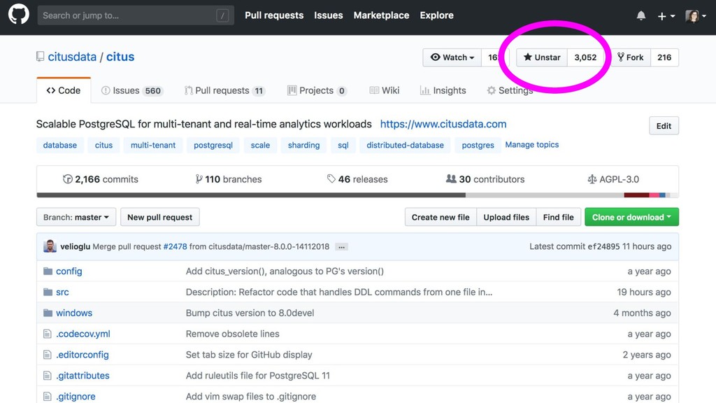Unstar the repository
The width and height of the screenshot is (716, 403).
tap(542, 57)
